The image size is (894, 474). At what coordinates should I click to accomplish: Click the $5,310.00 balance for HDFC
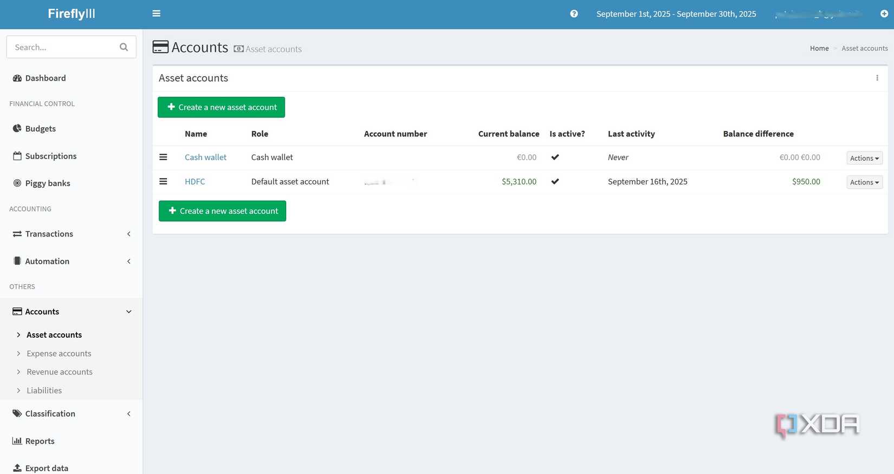pos(519,182)
